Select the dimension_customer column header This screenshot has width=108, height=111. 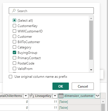point(79,96)
